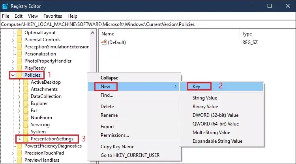Select the PreviewHandlers tree label

(x=42, y=160)
